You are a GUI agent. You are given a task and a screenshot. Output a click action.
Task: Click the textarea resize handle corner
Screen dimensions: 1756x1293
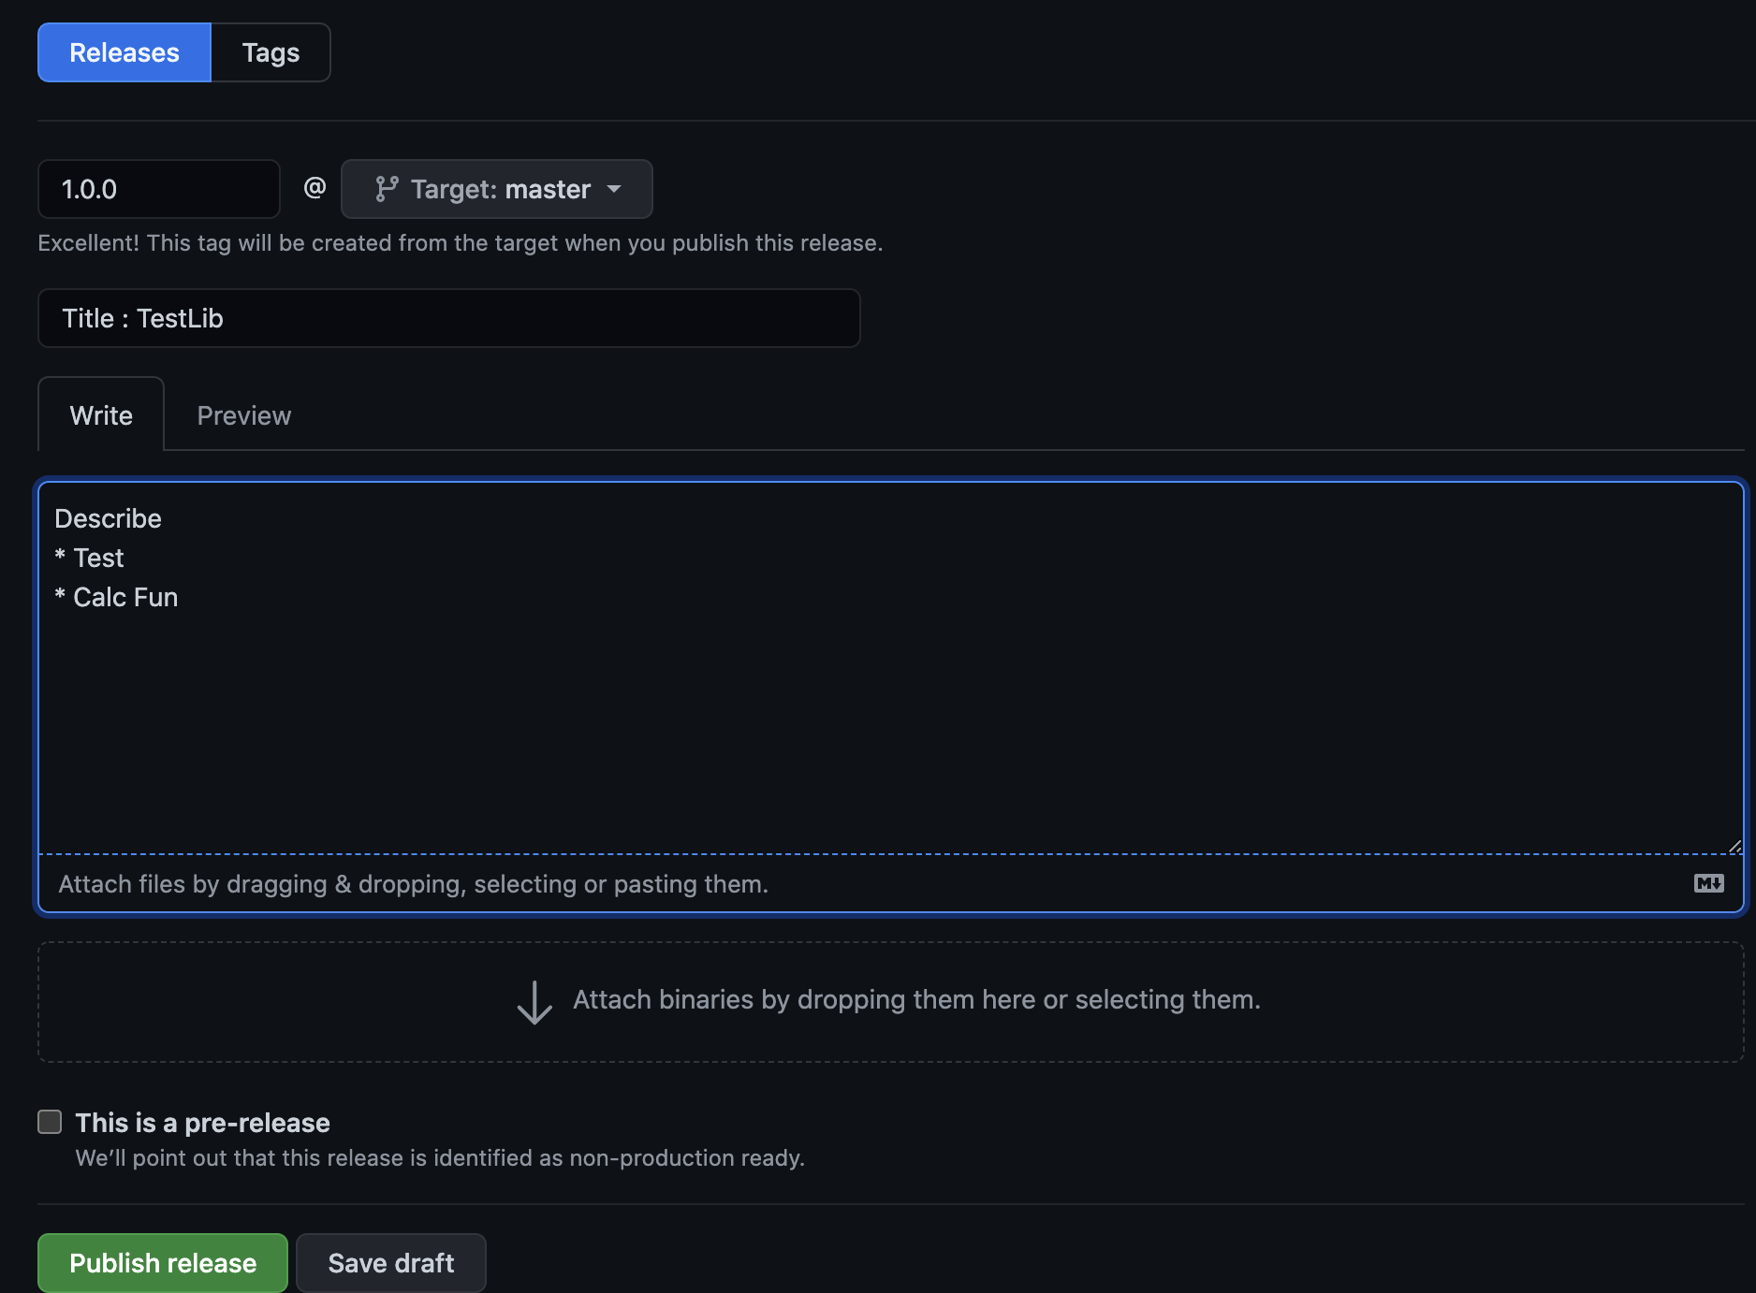(x=1734, y=846)
